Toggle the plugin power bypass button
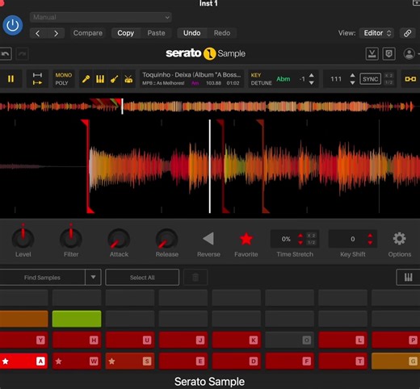This screenshot has width=420, height=389. 12,25
